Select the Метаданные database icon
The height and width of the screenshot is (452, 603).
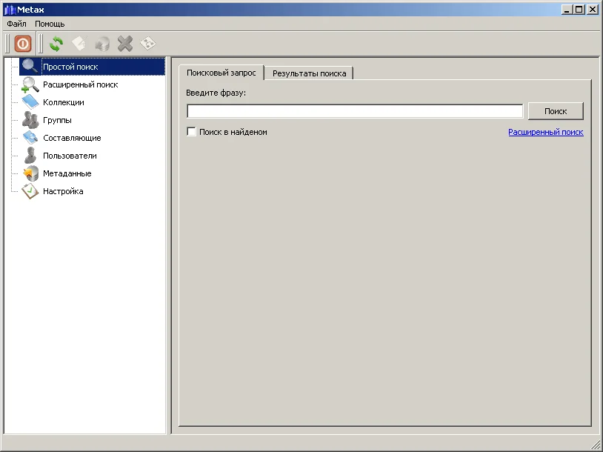[x=30, y=173]
